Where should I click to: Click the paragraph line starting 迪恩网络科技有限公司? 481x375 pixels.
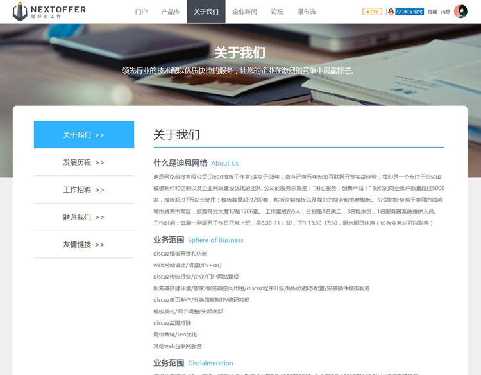298,177
